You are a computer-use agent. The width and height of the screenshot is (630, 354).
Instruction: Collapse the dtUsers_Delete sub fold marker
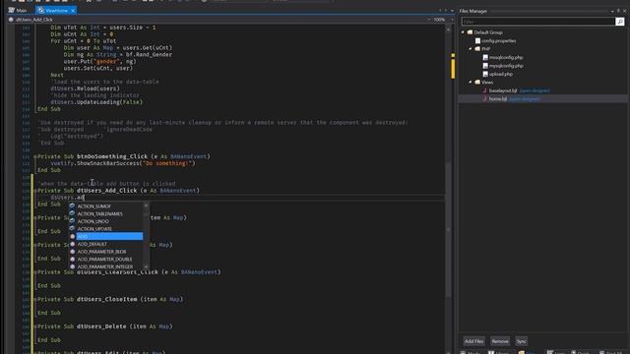(35, 326)
